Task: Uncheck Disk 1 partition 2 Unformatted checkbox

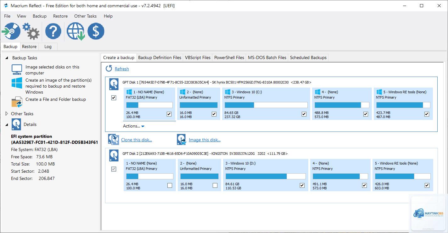Action: point(214,114)
